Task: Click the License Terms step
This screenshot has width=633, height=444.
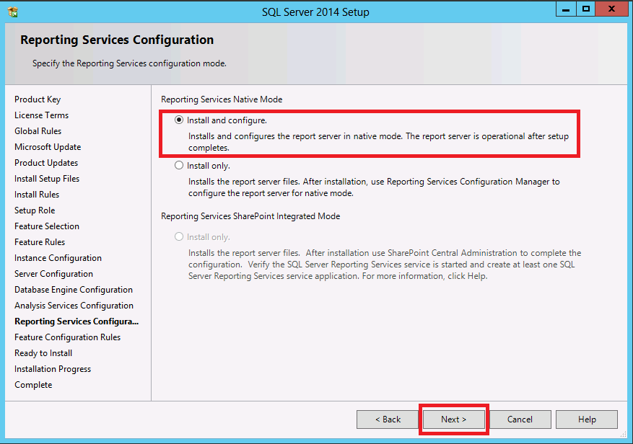Action: 42,115
